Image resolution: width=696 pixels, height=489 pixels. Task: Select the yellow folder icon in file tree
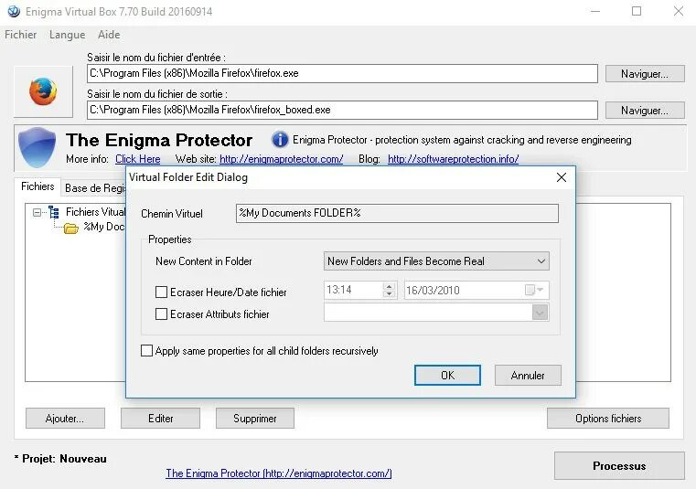(x=71, y=229)
